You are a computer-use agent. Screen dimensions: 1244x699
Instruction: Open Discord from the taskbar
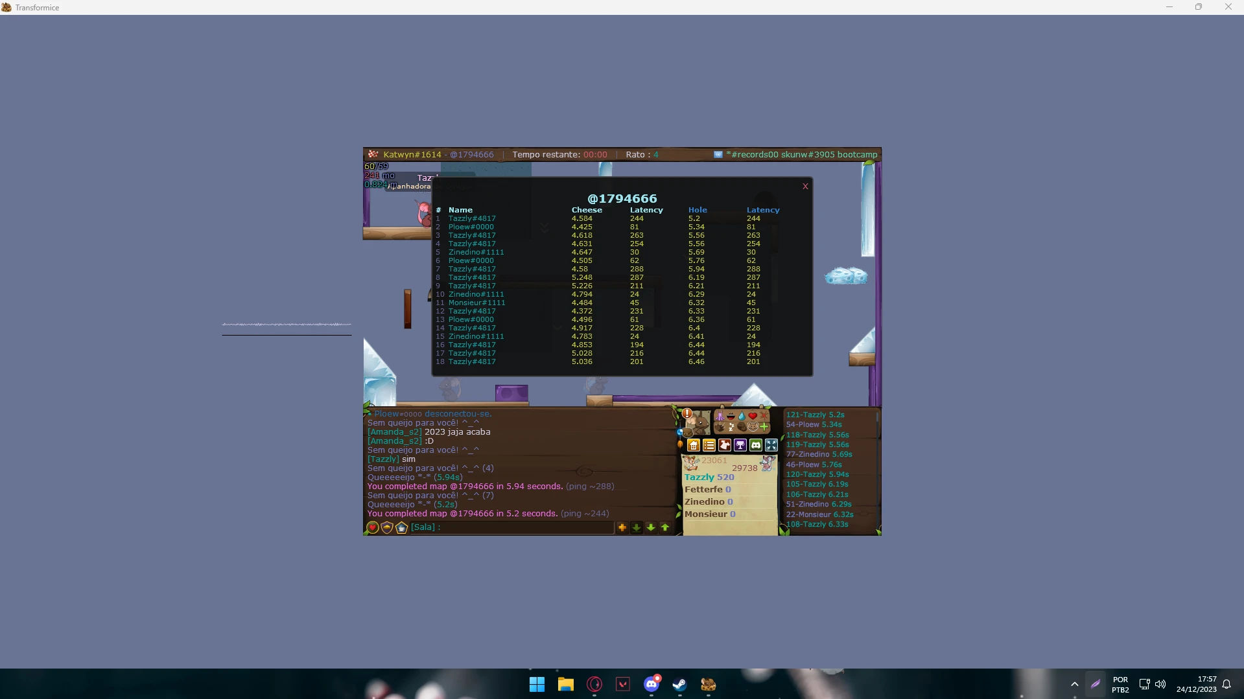point(651,684)
